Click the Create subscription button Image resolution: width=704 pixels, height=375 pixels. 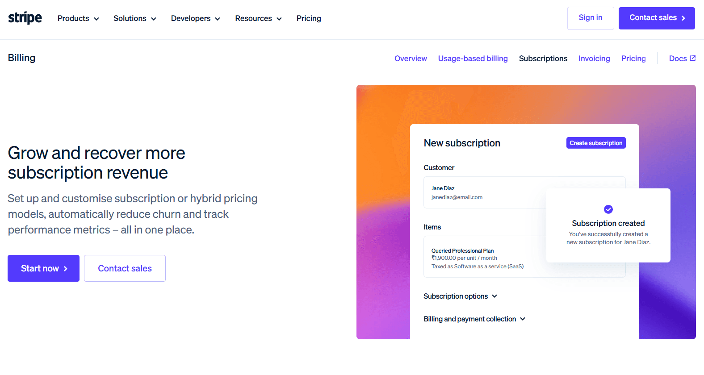(x=596, y=143)
